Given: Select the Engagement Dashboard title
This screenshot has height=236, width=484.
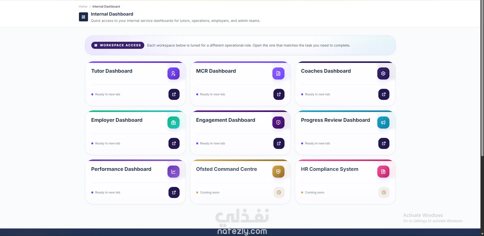Looking at the screenshot, I should pyautogui.click(x=226, y=120).
